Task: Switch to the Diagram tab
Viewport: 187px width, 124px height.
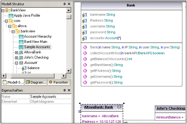Action: pyautogui.click(x=36, y=82)
